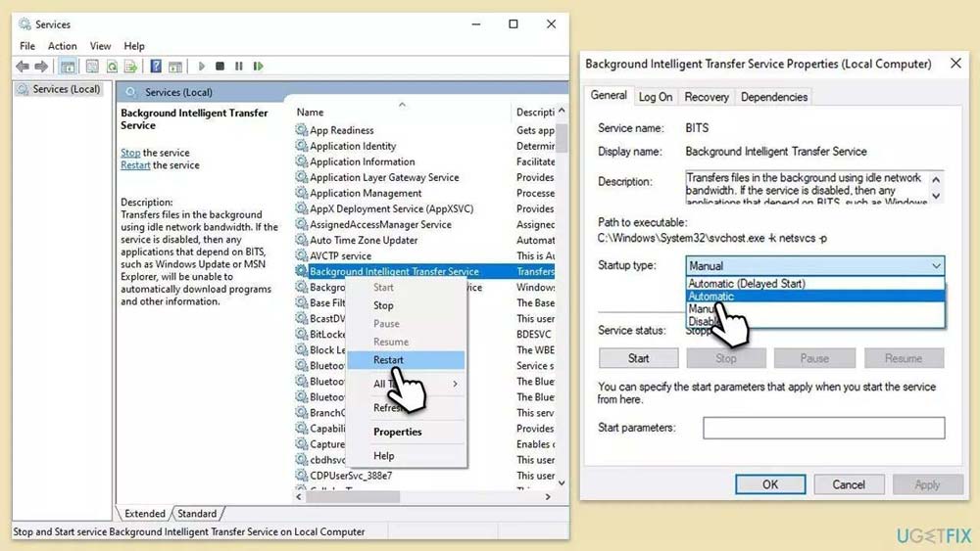Switch to the Log On tab

655,97
